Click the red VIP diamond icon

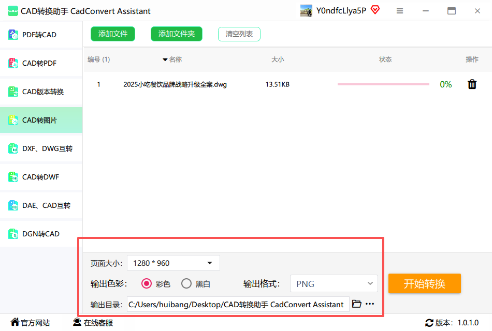click(x=375, y=10)
